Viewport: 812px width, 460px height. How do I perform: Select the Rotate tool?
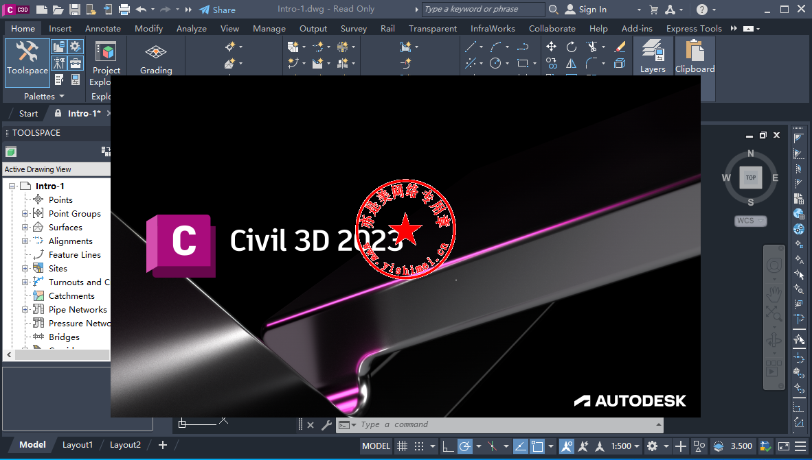pos(571,47)
